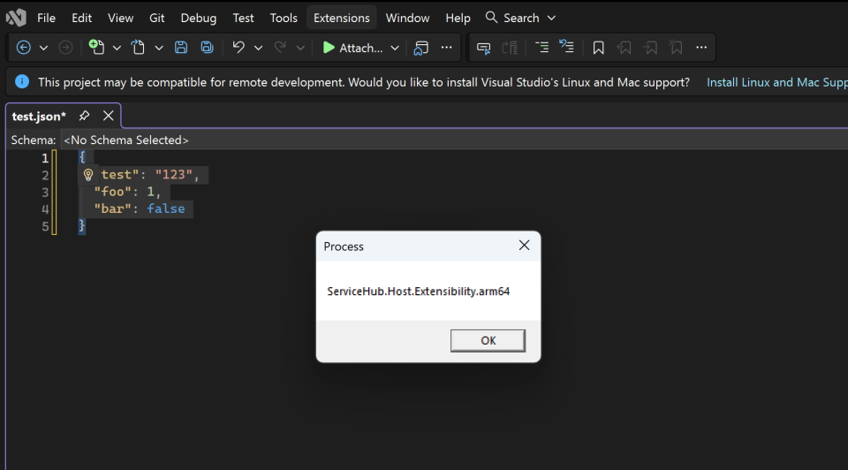Click the info icon in the notification bar

22,81
